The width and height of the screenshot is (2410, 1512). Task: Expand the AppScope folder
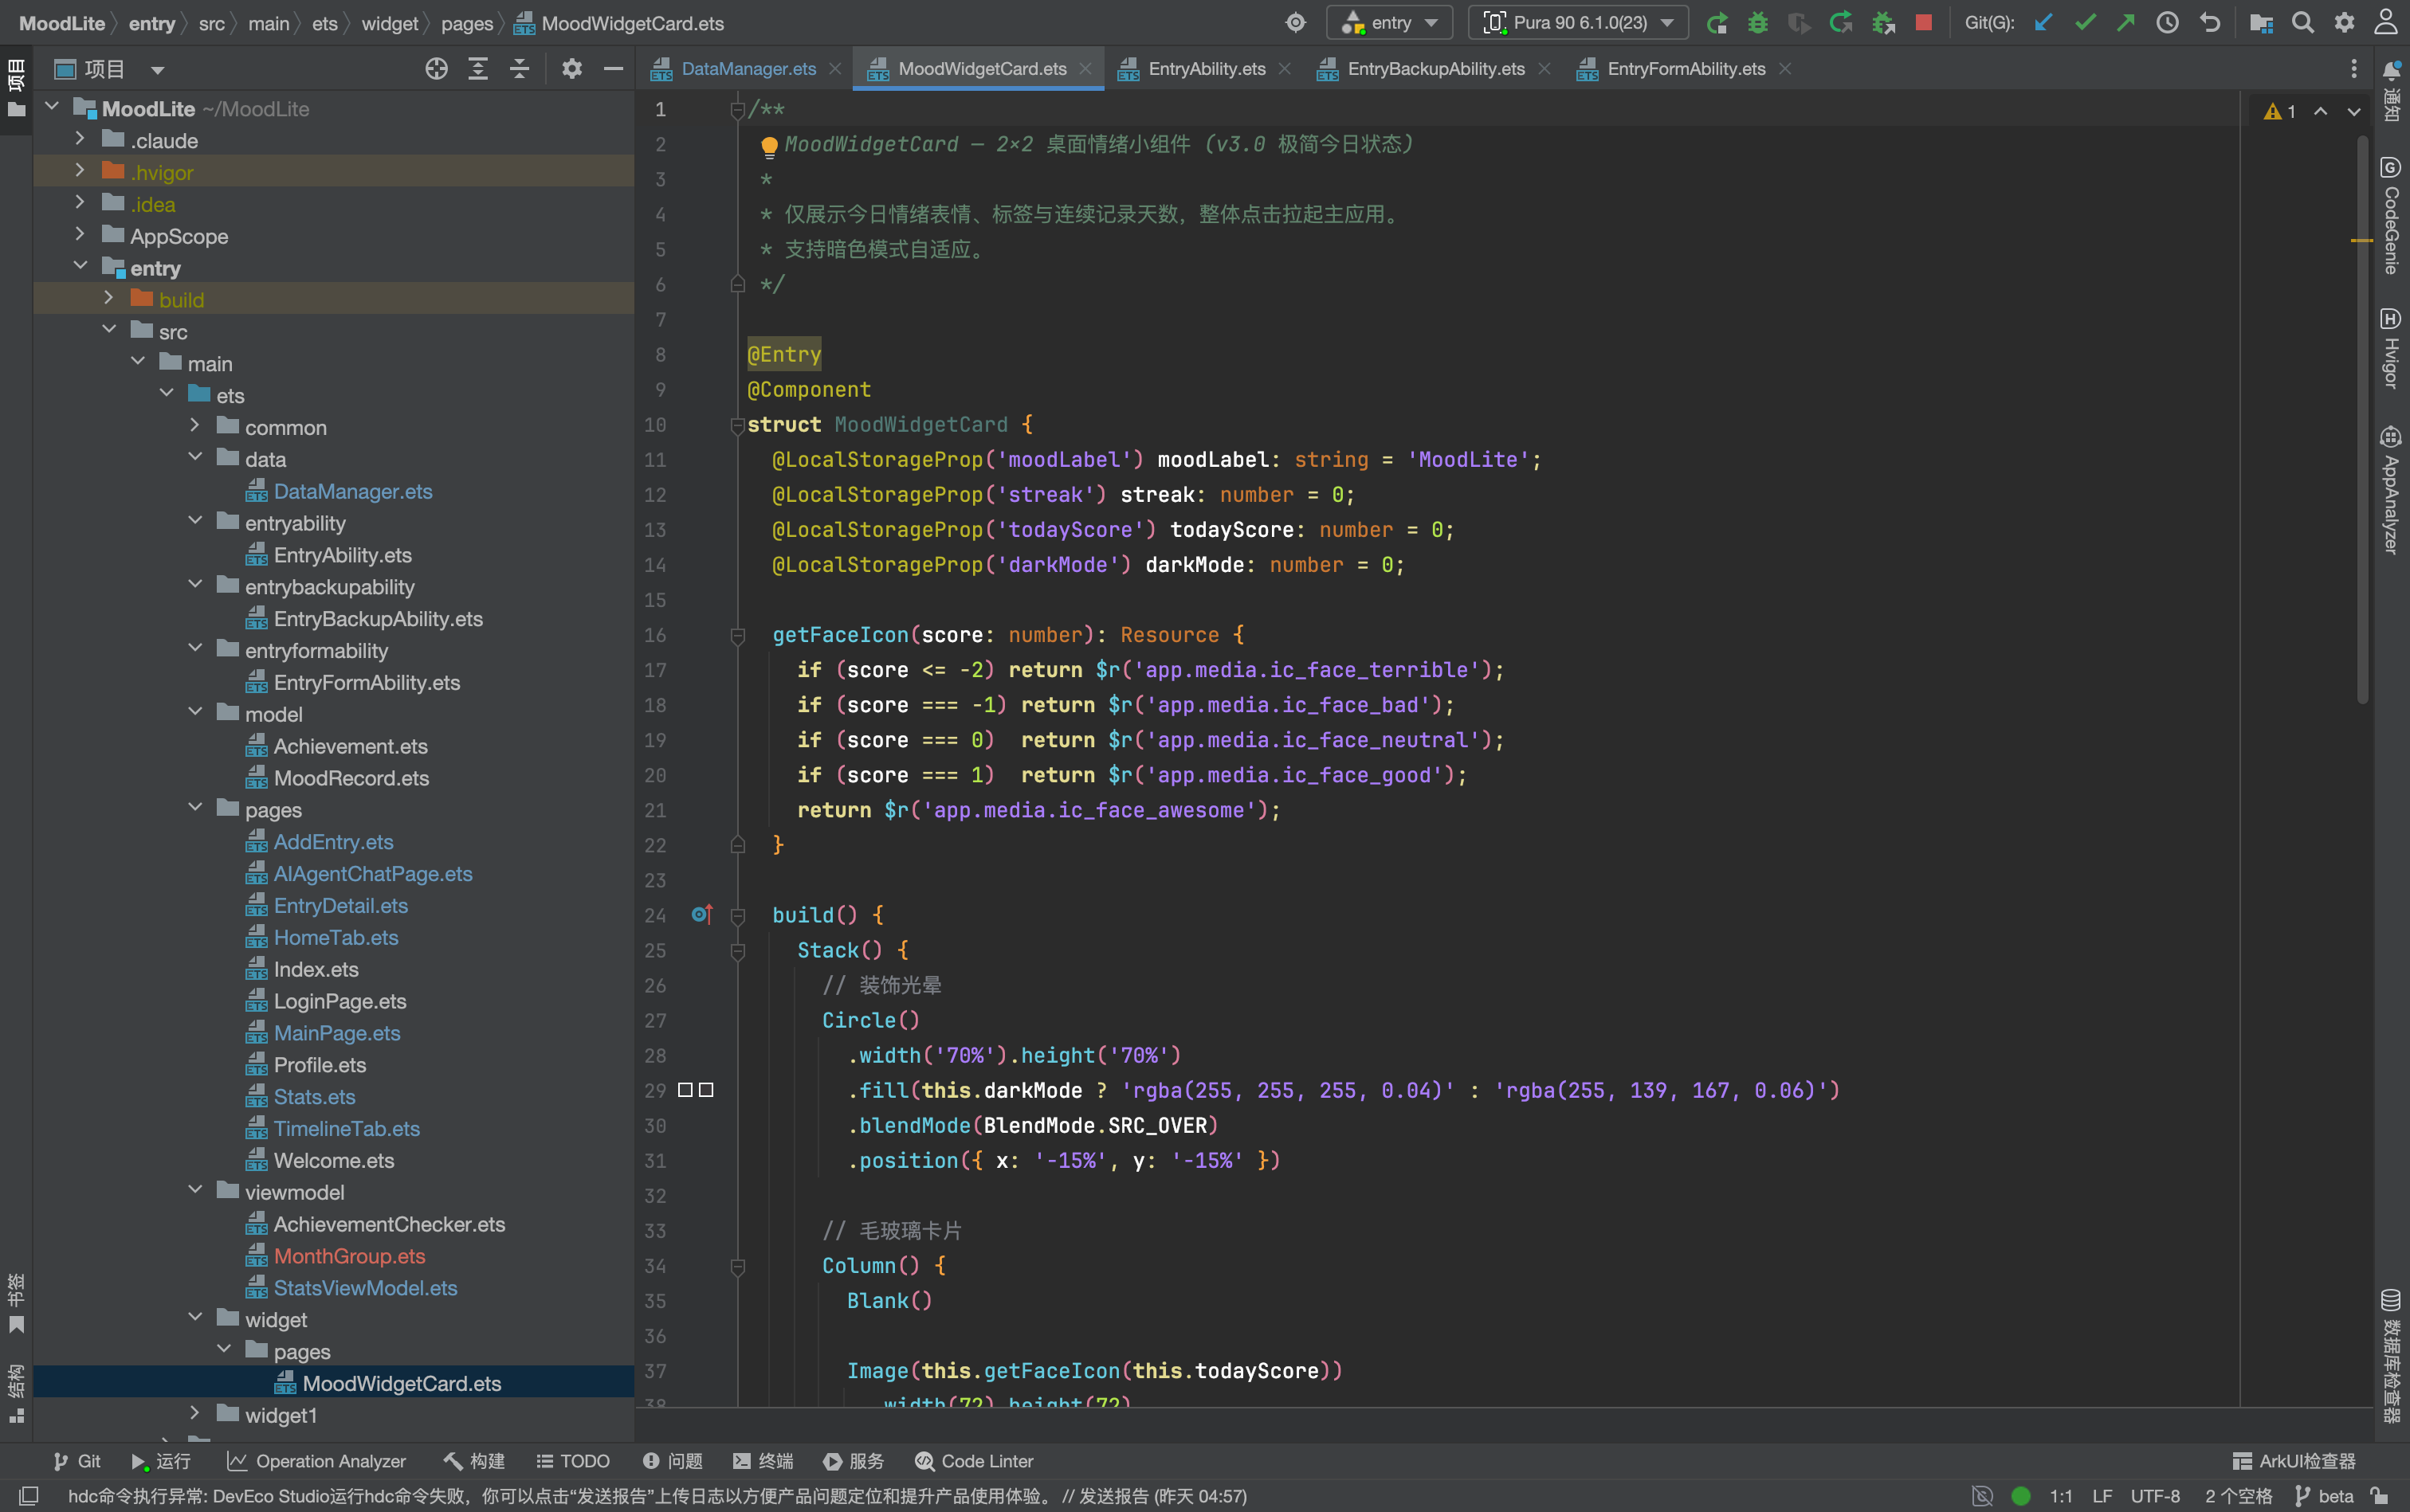(80, 235)
